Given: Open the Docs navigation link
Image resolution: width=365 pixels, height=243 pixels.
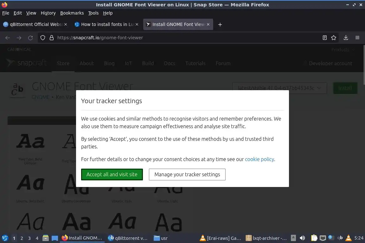Looking at the screenshot, I should tap(170, 64).
